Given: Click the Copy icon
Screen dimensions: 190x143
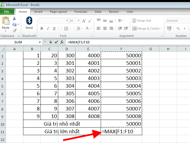Looking at the screenshot, I should pos(14,24).
